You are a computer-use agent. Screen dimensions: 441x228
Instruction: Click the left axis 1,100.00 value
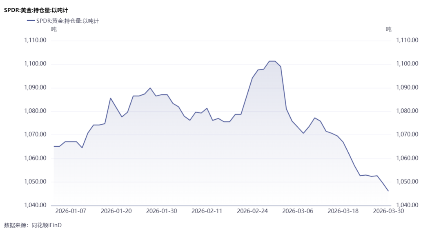pos(35,64)
